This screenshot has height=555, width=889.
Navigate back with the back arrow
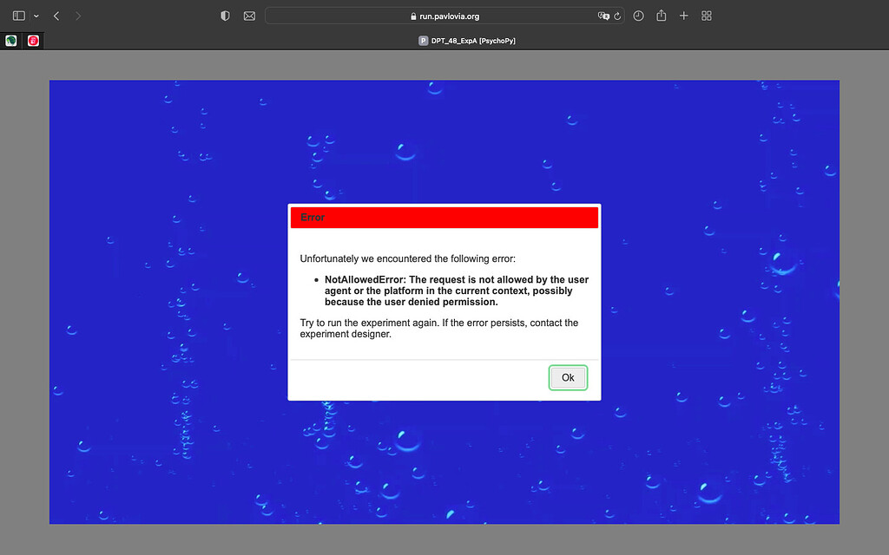click(56, 15)
